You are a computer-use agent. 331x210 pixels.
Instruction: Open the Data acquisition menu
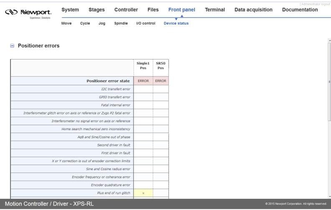tap(253, 10)
